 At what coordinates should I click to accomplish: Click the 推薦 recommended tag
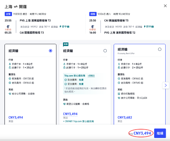pyautogui.click(x=66, y=44)
